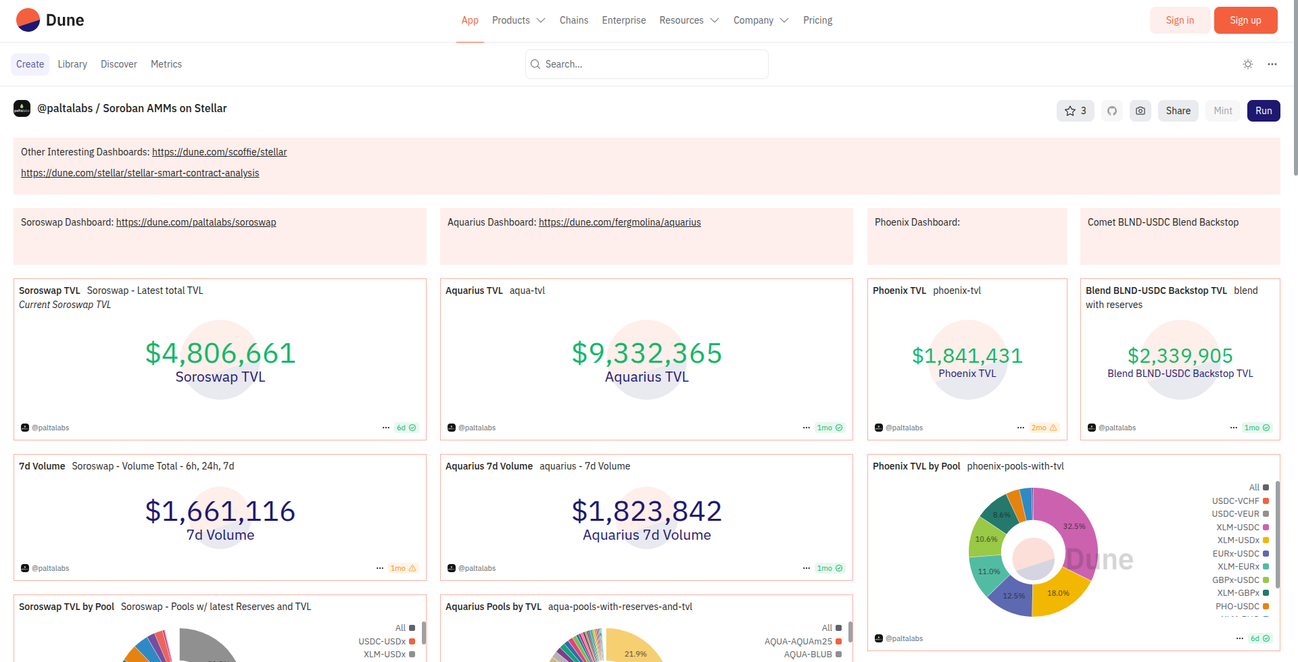
Task: Expand the Company dropdown menu
Action: click(761, 20)
